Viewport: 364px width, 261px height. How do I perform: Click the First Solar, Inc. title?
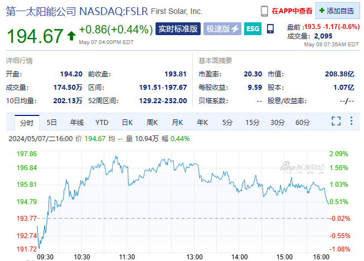point(177,11)
